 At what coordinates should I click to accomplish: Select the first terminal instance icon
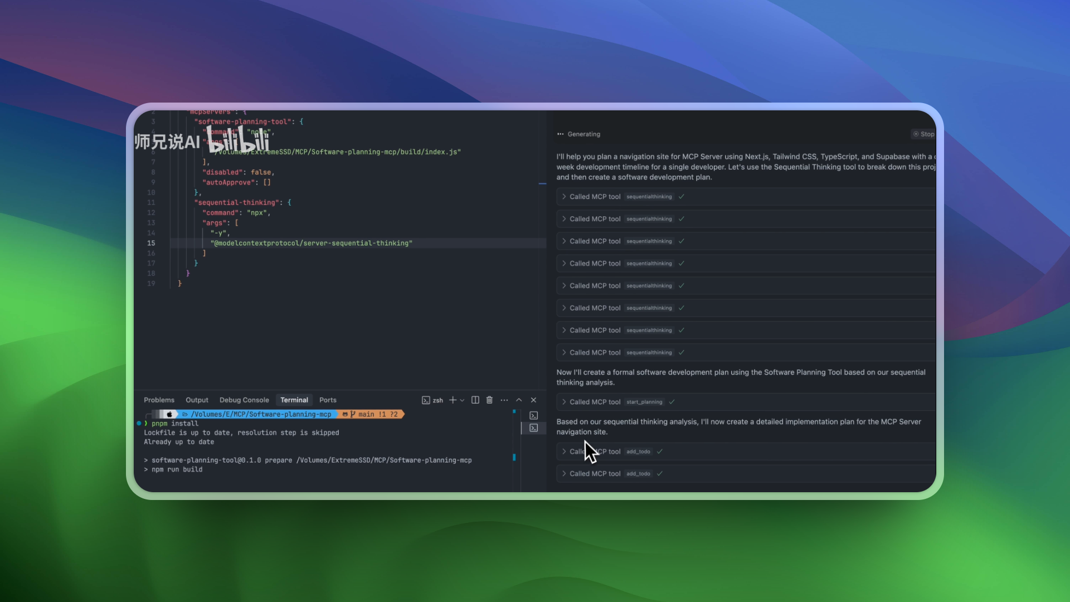coord(533,416)
